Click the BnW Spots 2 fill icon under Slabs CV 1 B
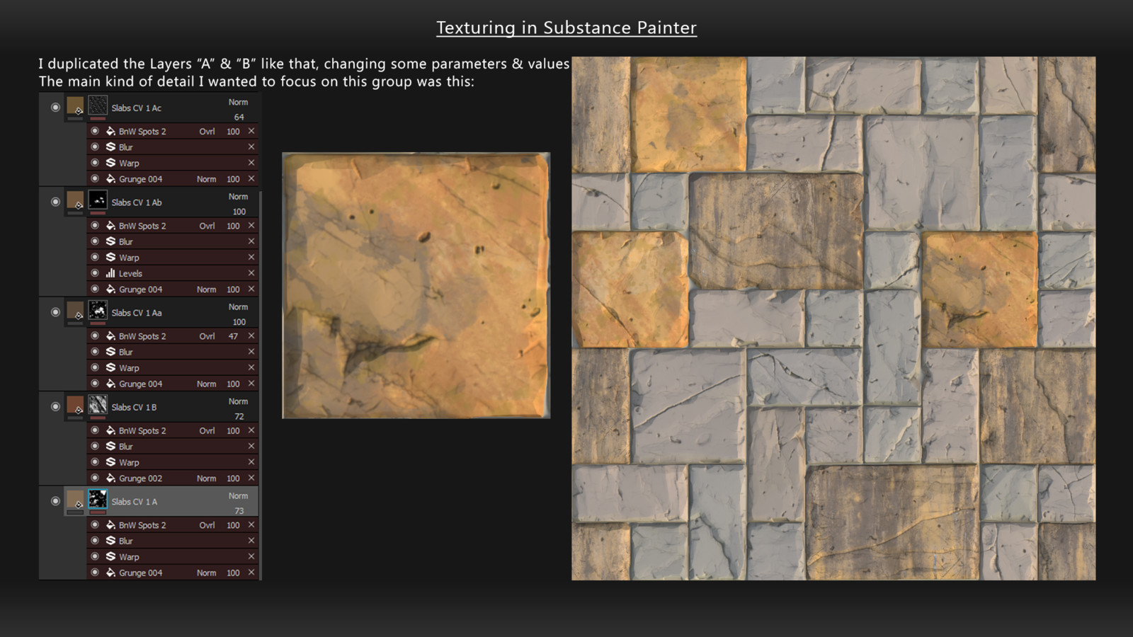Image resolution: width=1133 pixels, height=637 pixels. click(110, 430)
